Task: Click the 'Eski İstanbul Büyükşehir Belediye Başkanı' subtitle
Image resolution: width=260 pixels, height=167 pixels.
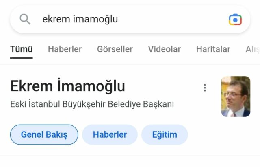Action: tap(92, 104)
